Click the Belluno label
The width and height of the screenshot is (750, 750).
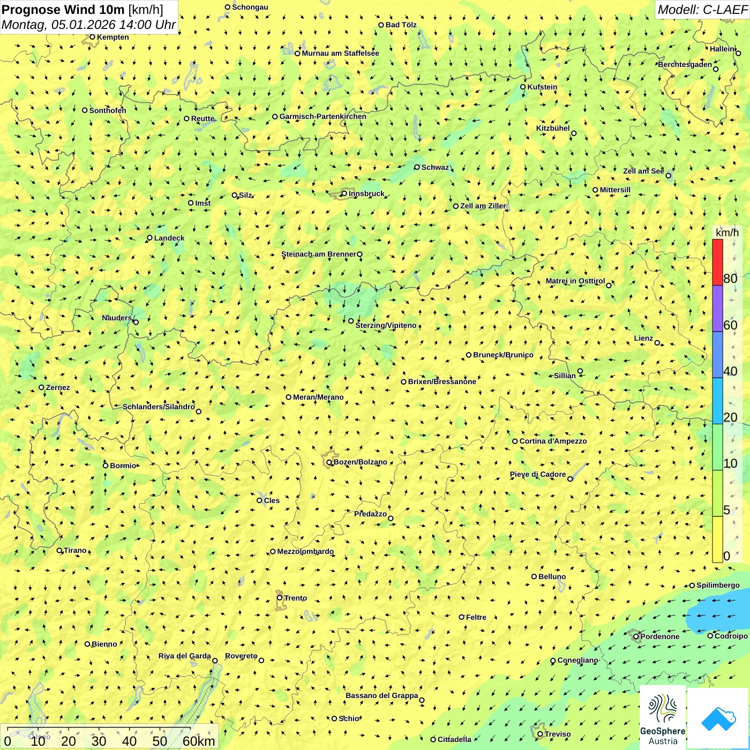[x=552, y=576]
